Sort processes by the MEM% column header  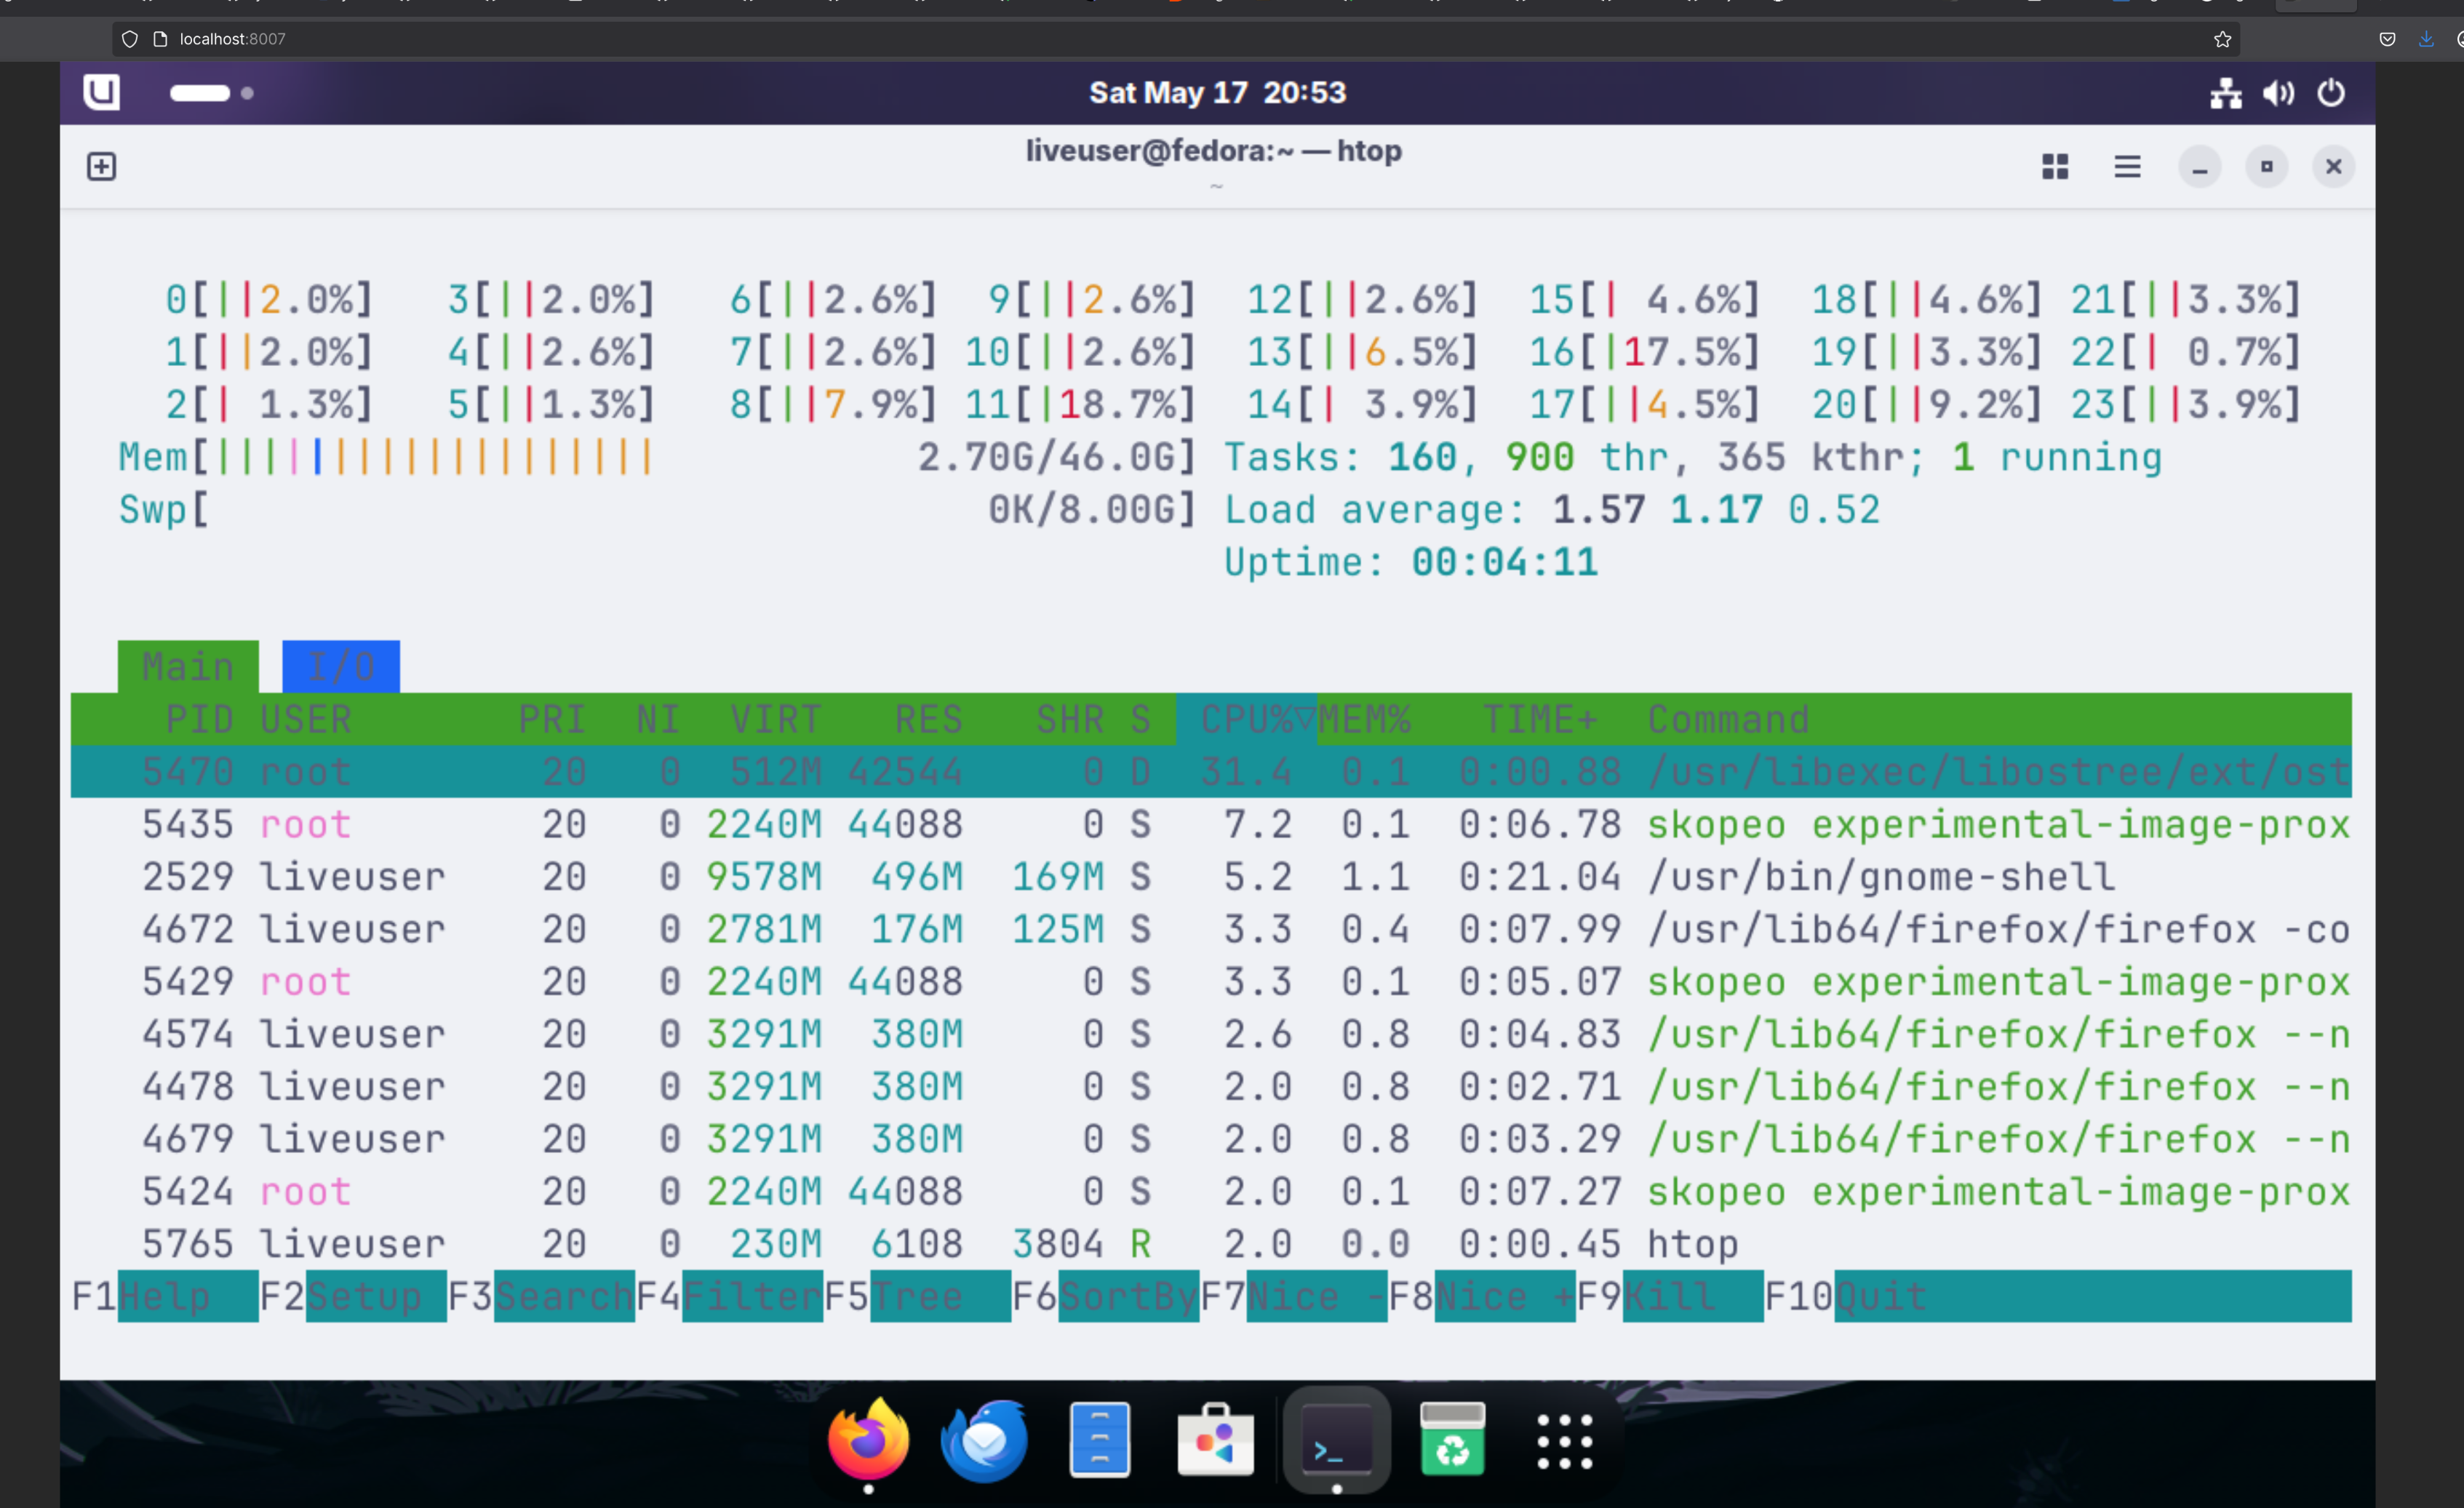click(1364, 719)
